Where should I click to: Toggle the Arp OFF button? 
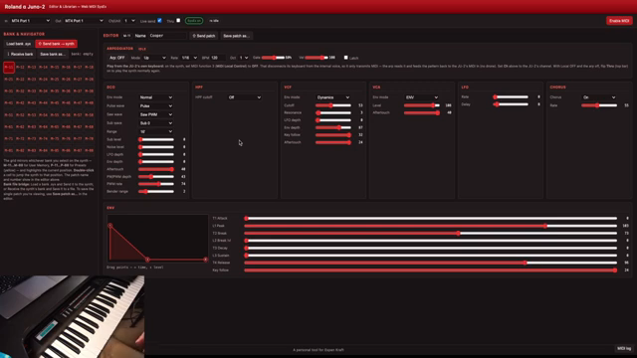[117, 58]
